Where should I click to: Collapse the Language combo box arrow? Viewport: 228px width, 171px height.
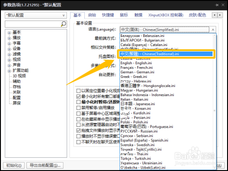[x=213, y=30]
